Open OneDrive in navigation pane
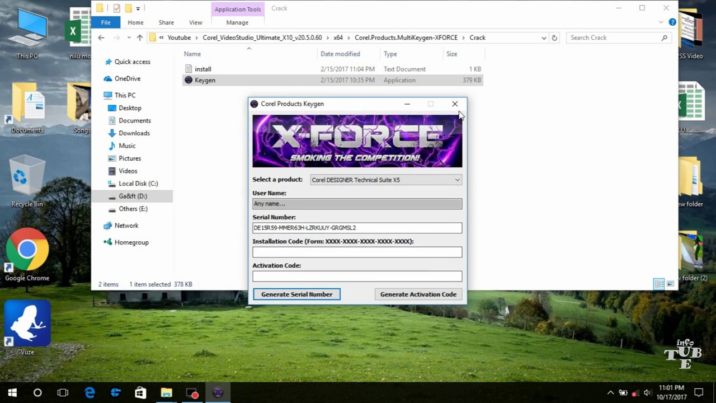 click(x=127, y=78)
